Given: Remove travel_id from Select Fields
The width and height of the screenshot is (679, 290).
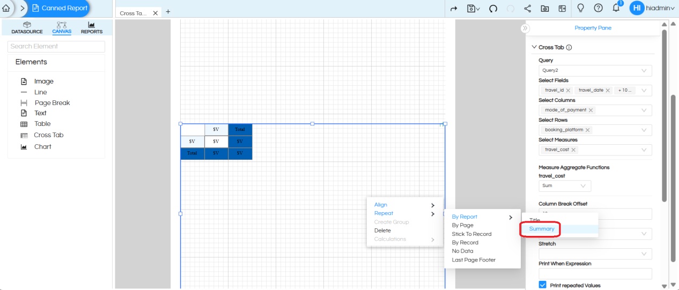Looking at the screenshot, I should coord(568,91).
